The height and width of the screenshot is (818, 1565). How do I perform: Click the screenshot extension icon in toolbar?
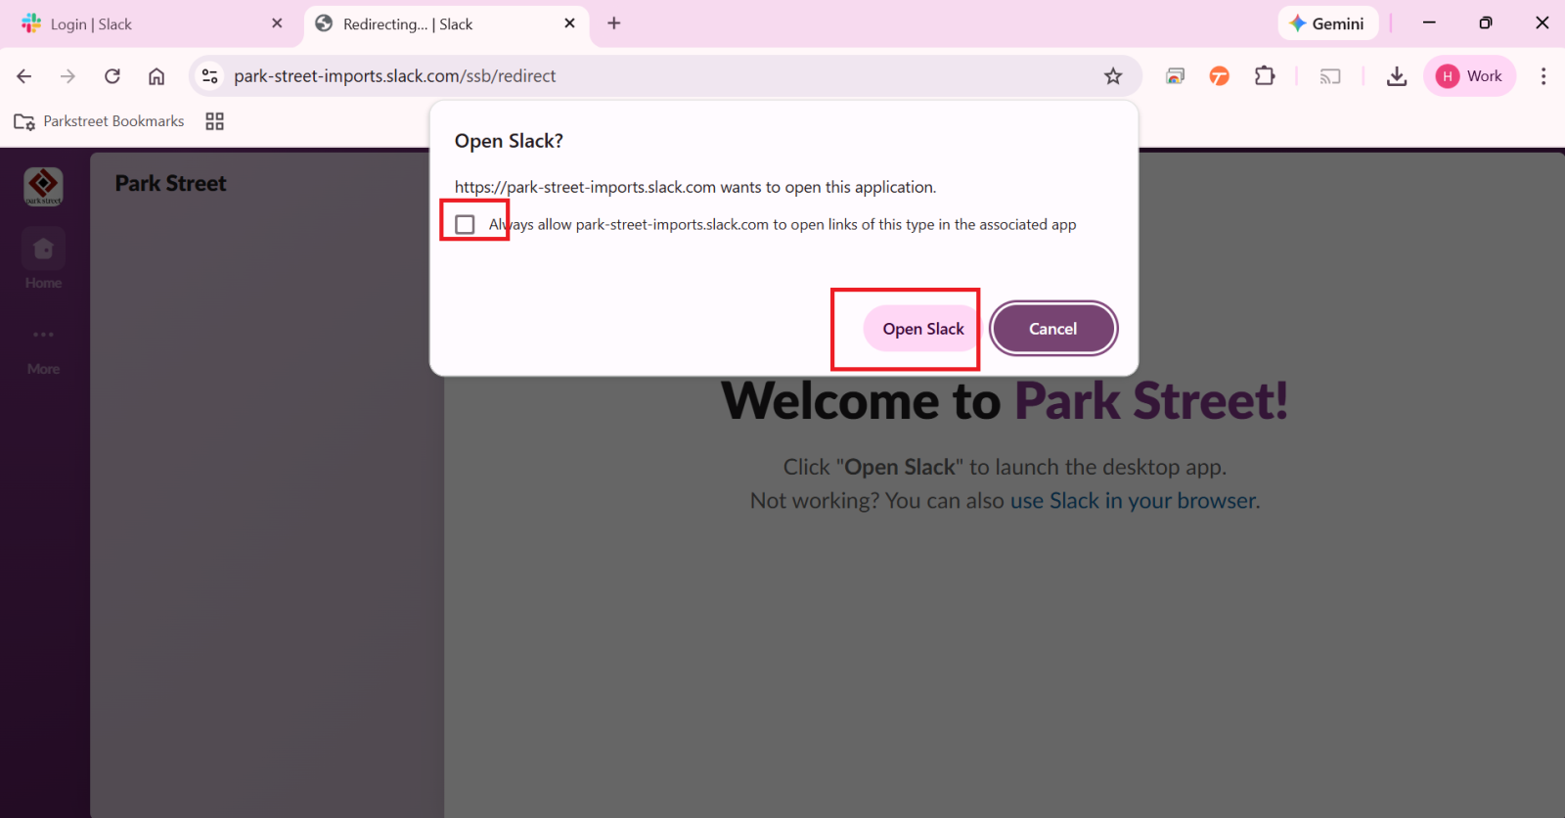[x=1175, y=76]
